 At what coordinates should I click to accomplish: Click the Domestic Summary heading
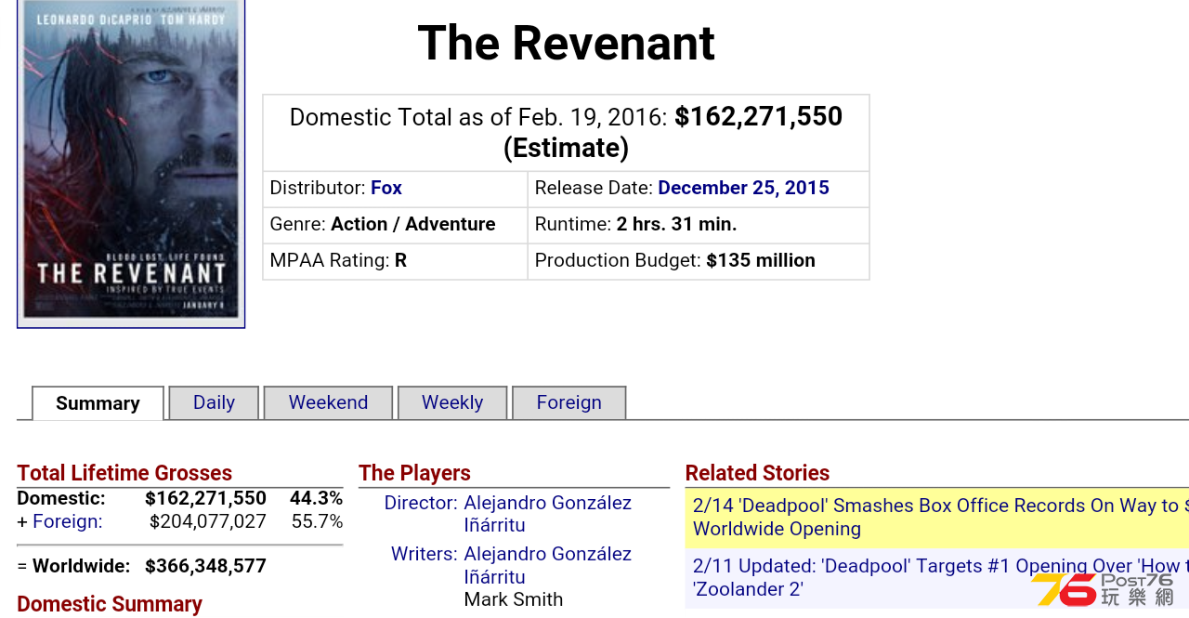[x=110, y=604]
